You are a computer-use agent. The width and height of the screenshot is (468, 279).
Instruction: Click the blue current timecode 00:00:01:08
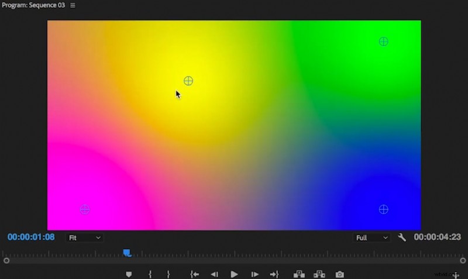click(31, 237)
